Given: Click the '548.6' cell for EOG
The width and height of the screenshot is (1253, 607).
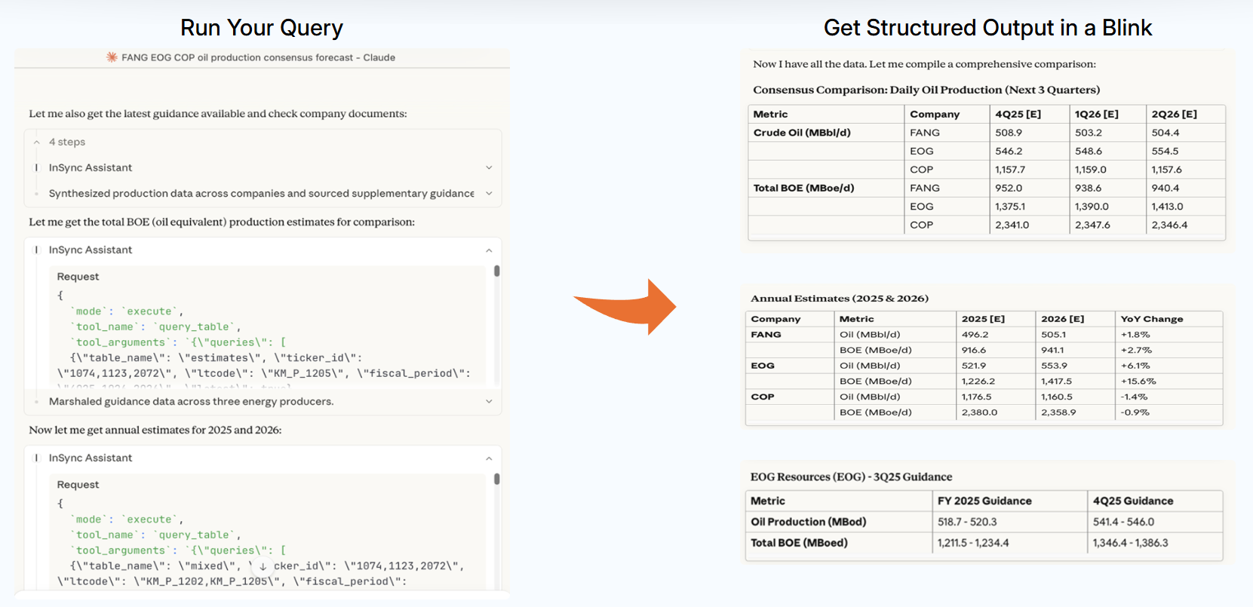Looking at the screenshot, I should (1089, 152).
